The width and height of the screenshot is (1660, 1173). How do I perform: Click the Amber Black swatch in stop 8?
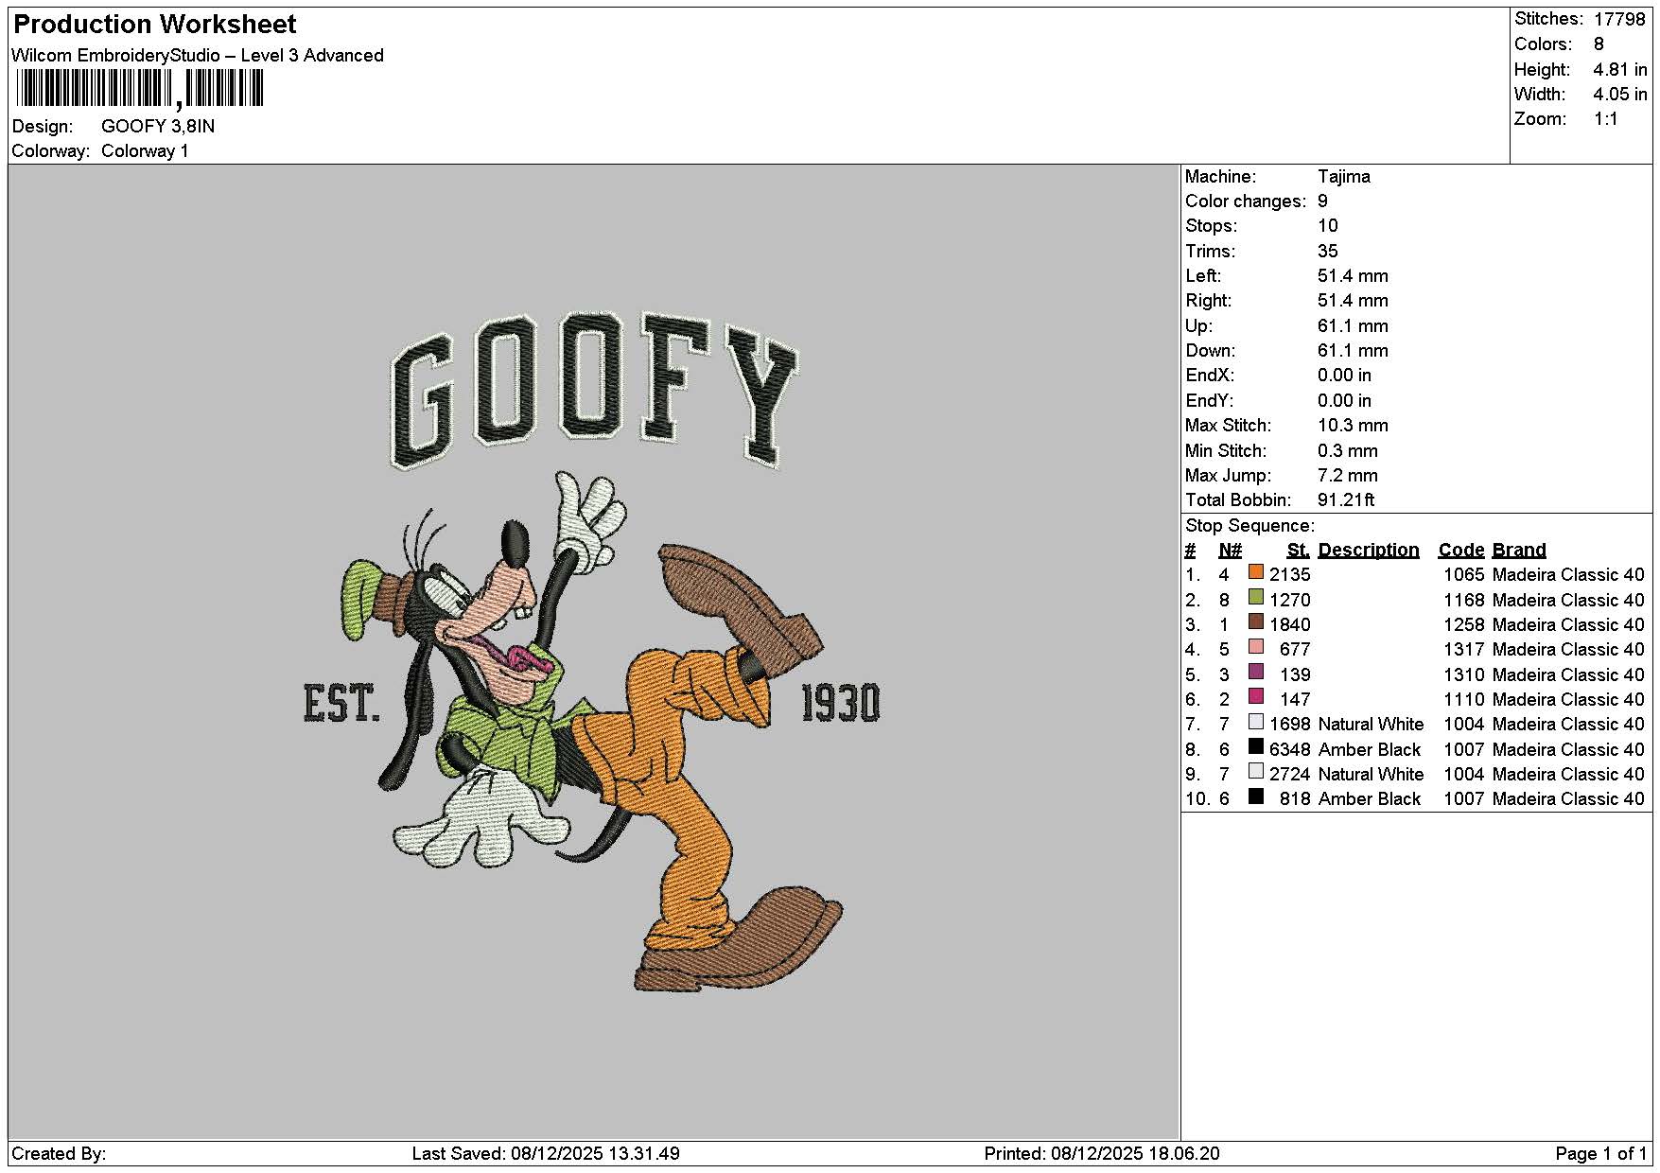tap(1256, 746)
